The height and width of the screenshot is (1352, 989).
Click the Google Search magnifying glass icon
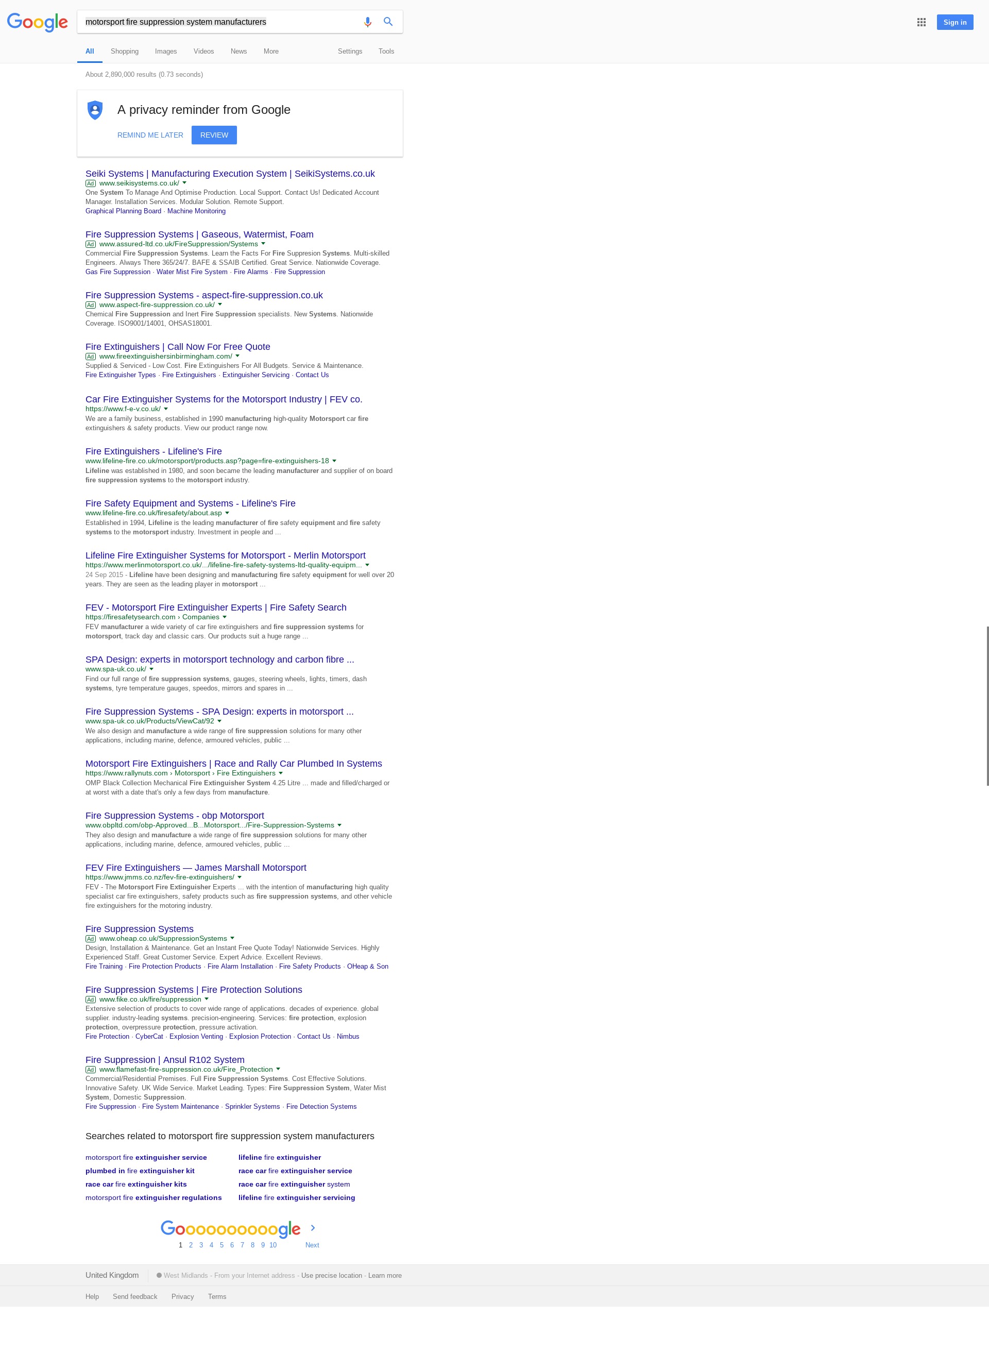coord(388,21)
